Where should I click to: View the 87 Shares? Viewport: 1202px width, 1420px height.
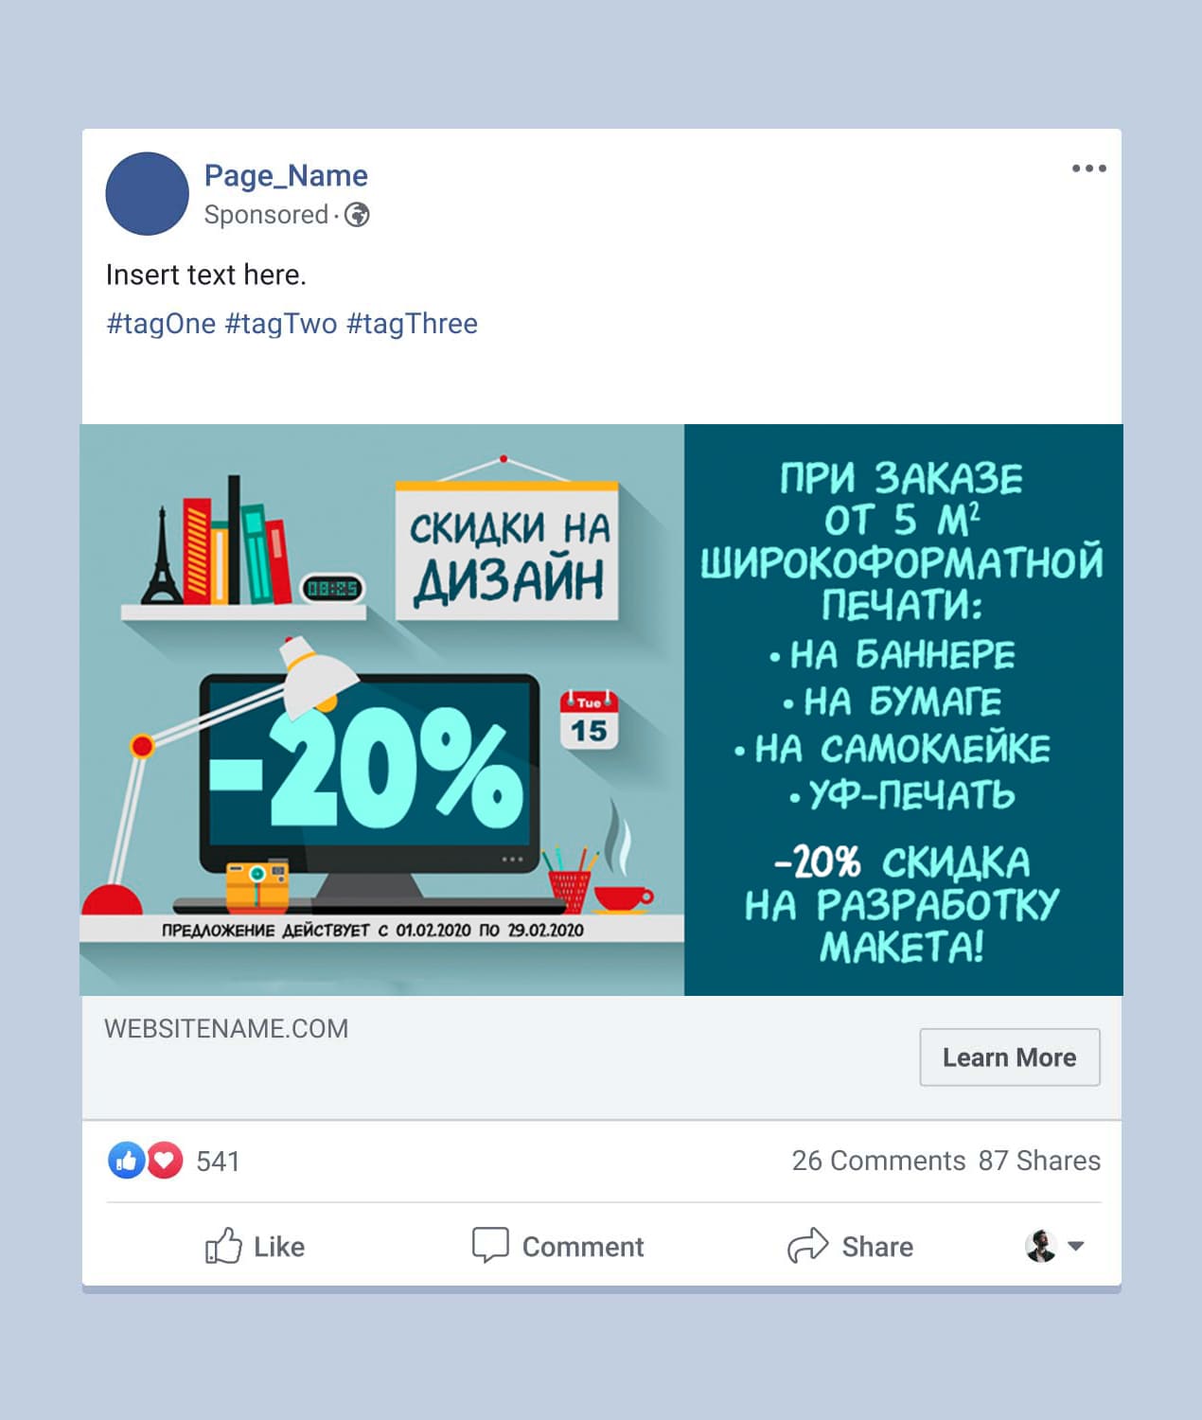[1039, 1161]
